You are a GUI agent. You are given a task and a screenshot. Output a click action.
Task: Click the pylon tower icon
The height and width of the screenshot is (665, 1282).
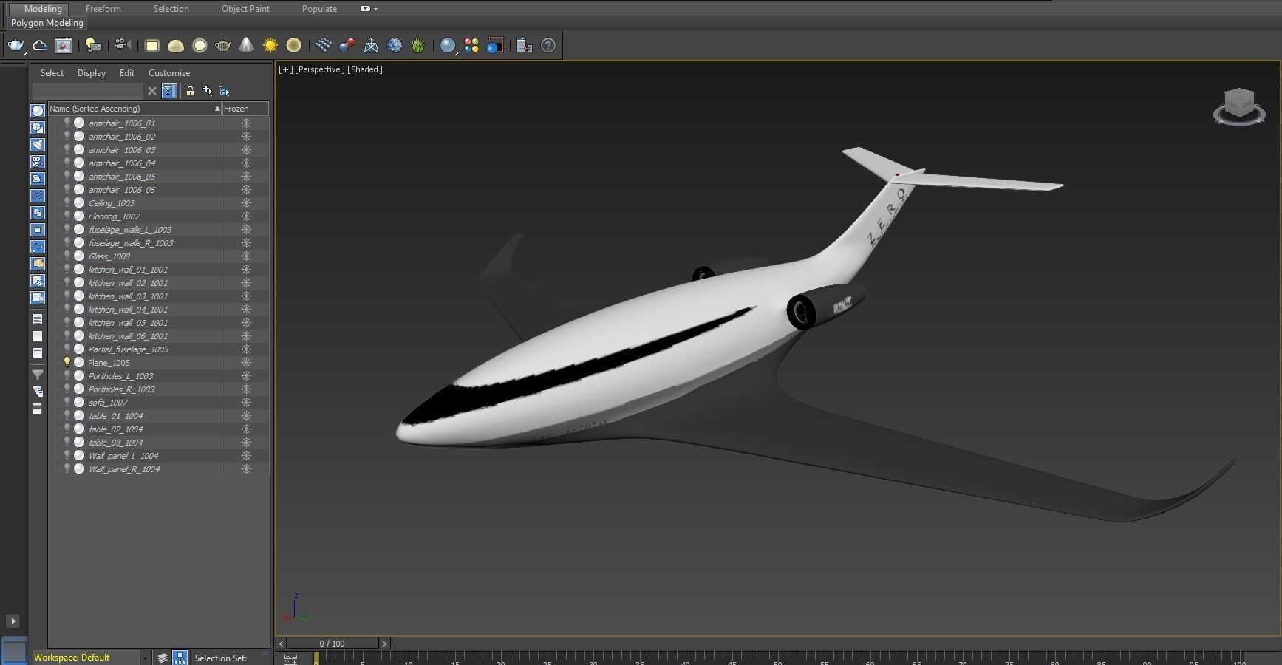(x=371, y=46)
